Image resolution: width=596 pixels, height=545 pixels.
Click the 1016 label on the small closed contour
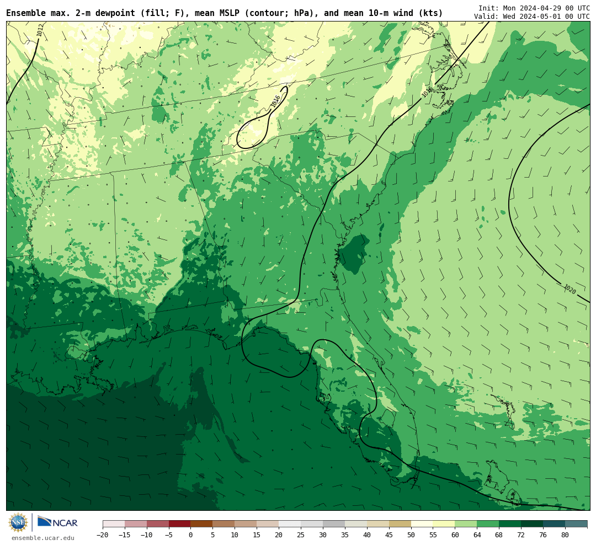(275, 101)
